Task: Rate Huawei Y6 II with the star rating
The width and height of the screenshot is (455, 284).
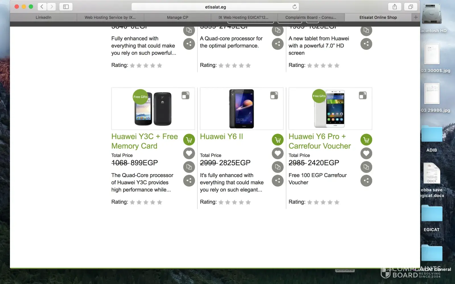Action: coord(235,202)
